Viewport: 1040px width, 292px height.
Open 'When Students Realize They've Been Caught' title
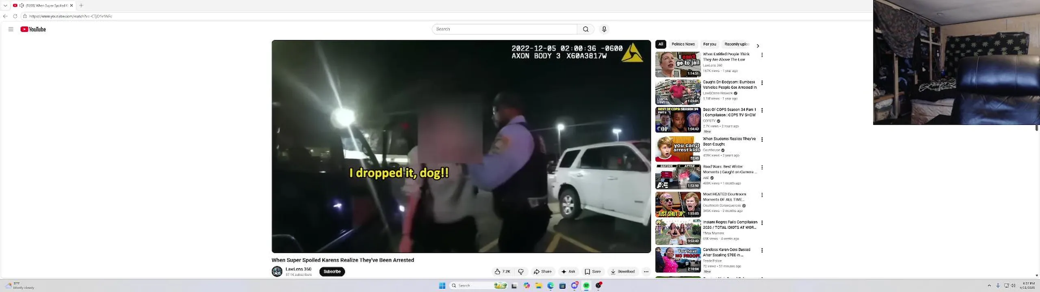[729, 141]
